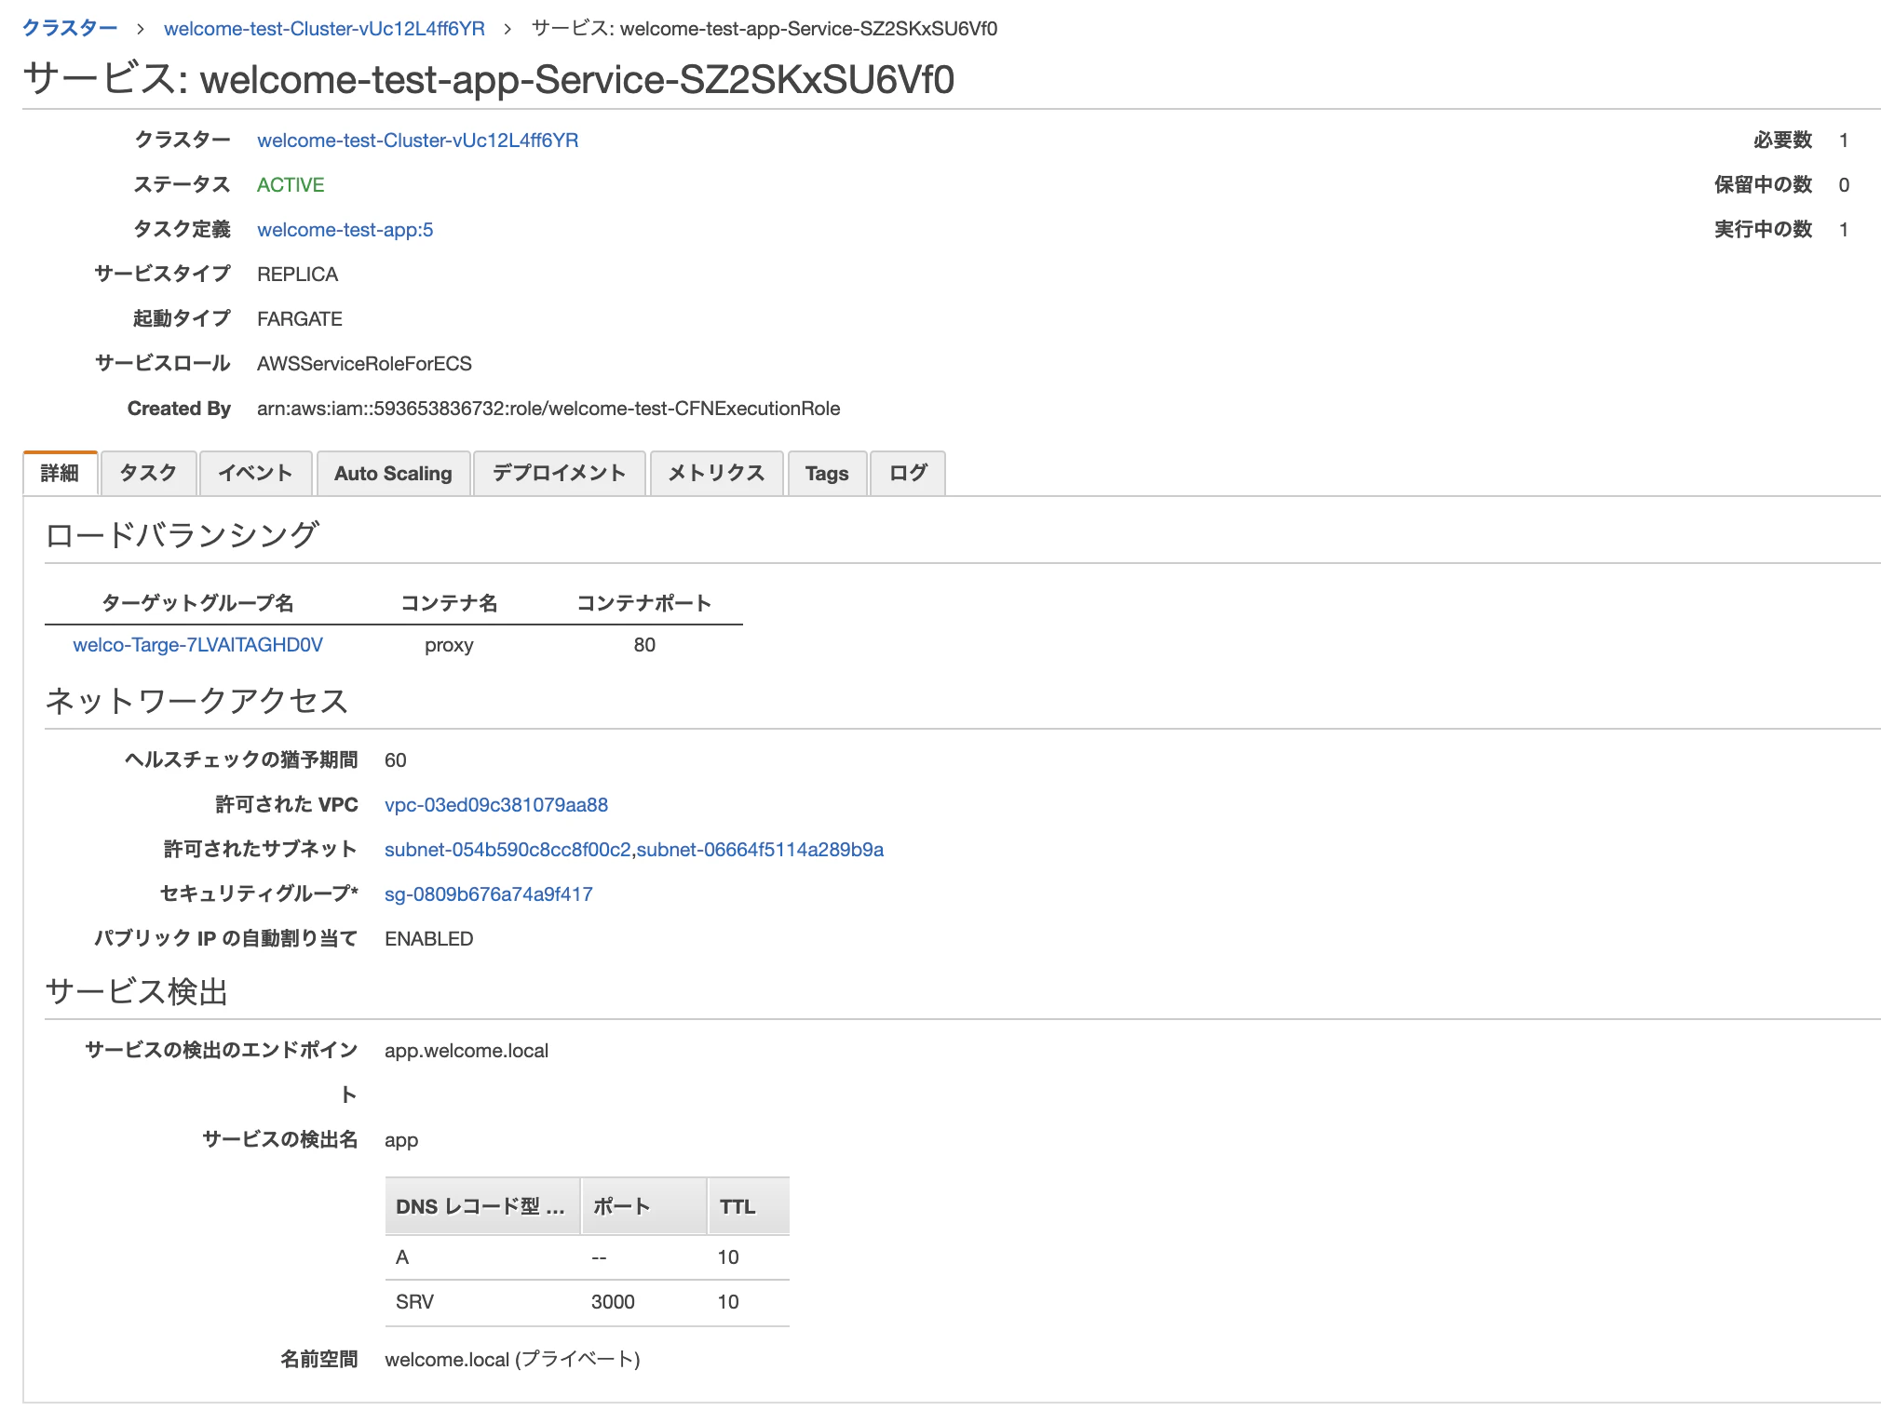Open task definition welcome-test-app:5
Screen dimensions: 1881x1424
click(345, 230)
